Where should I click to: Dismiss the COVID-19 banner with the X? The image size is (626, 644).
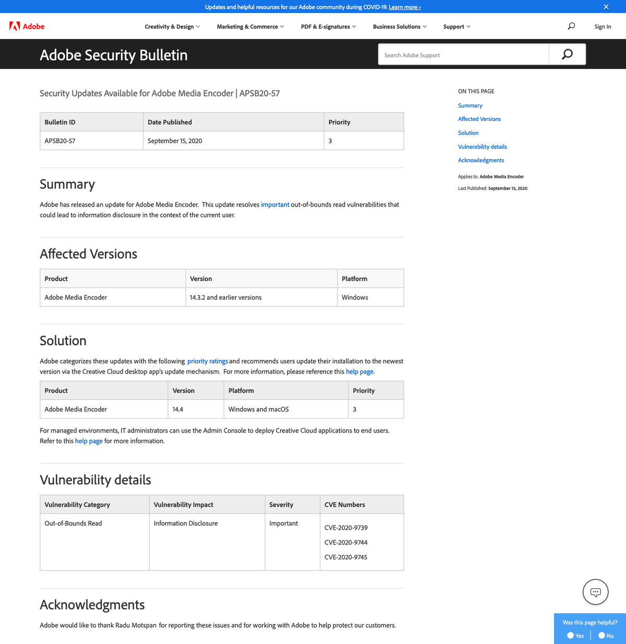[x=606, y=7]
